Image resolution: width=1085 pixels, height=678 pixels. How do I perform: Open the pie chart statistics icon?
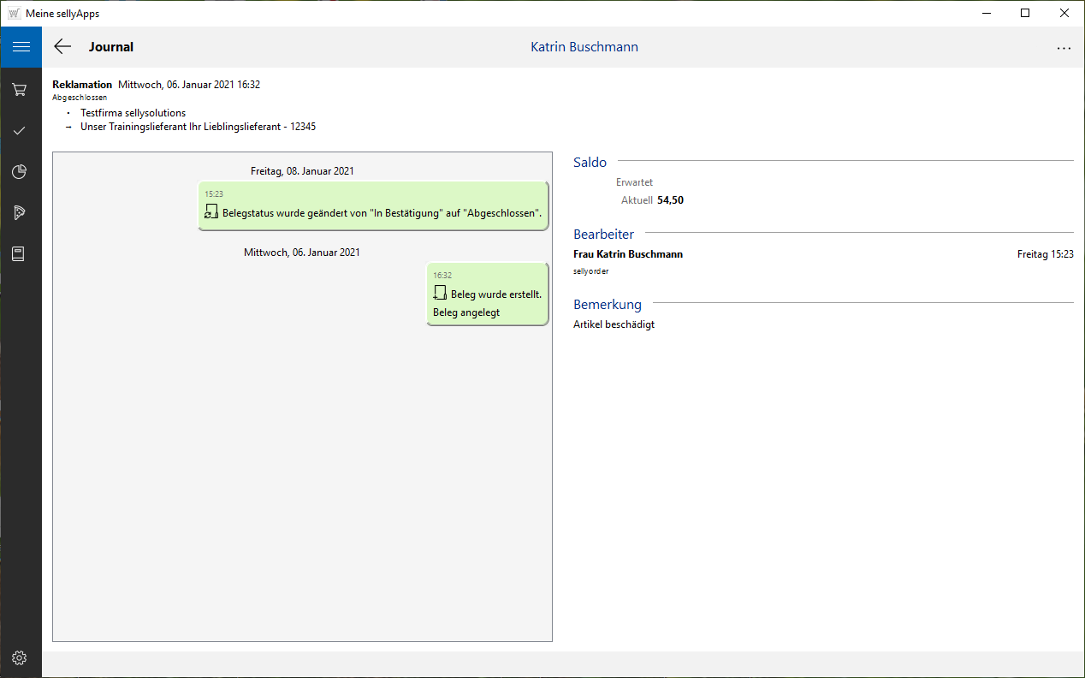(20, 172)
